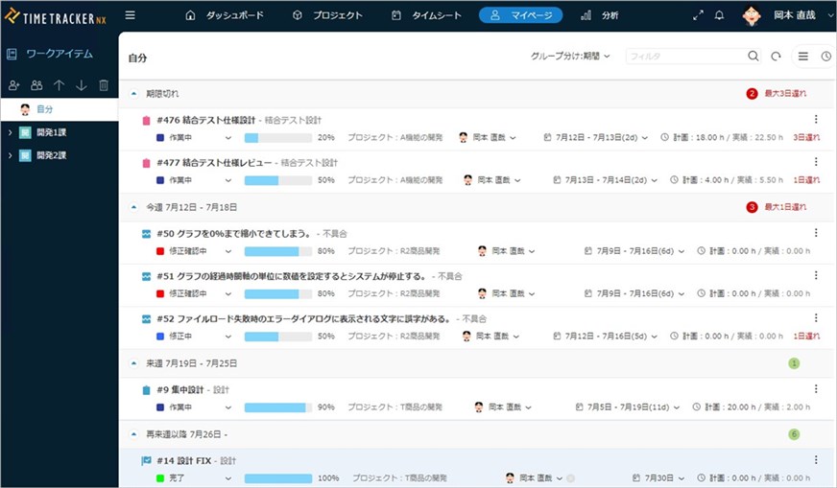The width and height of the screenshot is (837, 488).
Task: Open date range 7月12日 - 7月13日(2d) dropdown
Action: tap(596, 138)
